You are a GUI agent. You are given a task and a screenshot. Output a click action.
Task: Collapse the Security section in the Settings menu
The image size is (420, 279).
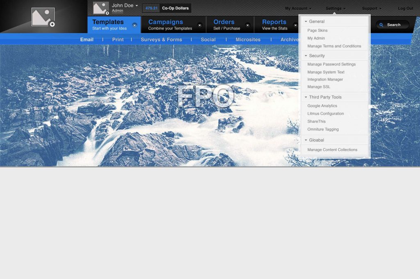pos(306,56)
